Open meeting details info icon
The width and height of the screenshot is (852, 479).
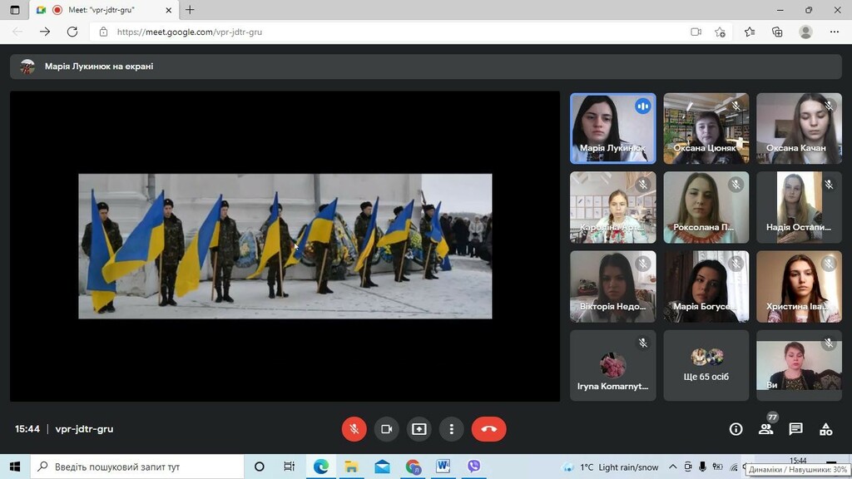pos(736,429)
